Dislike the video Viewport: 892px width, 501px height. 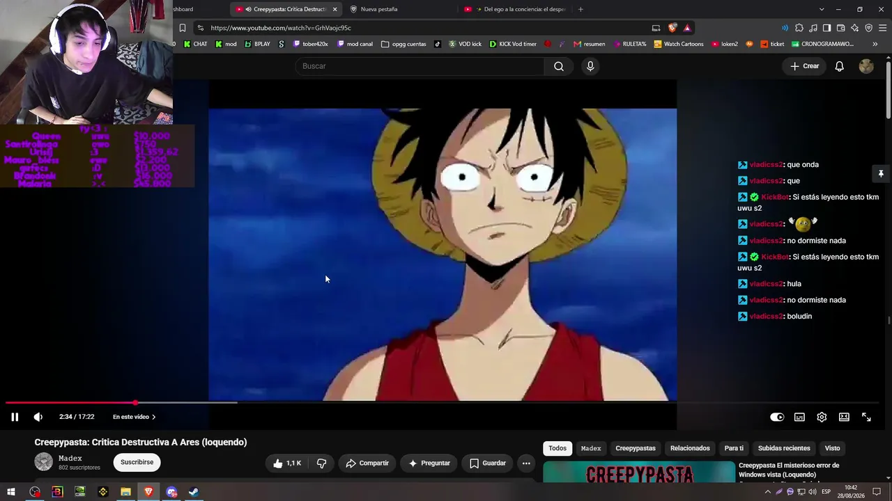[321, 463]
